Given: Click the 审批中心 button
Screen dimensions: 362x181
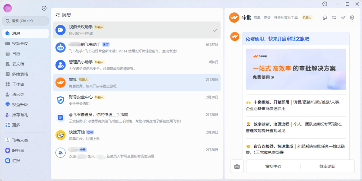Looking at the screenshot, I should tap(273, 166).
